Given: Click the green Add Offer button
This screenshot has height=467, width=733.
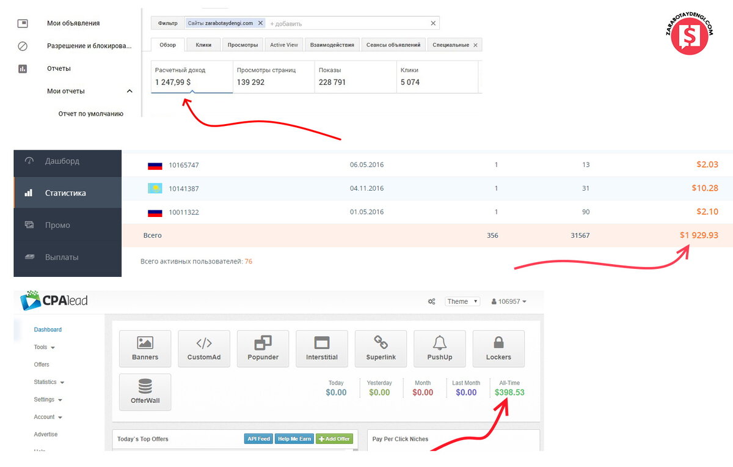Looking at the screenshot, I should 334,439.
